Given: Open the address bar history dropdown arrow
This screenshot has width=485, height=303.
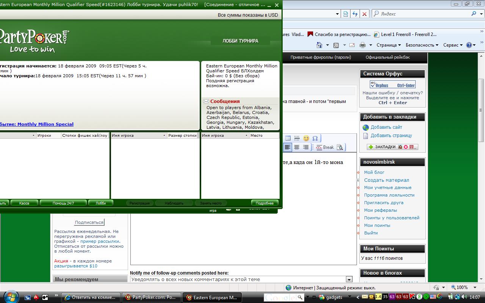Looking at the screenshot, I should (337, 14).
